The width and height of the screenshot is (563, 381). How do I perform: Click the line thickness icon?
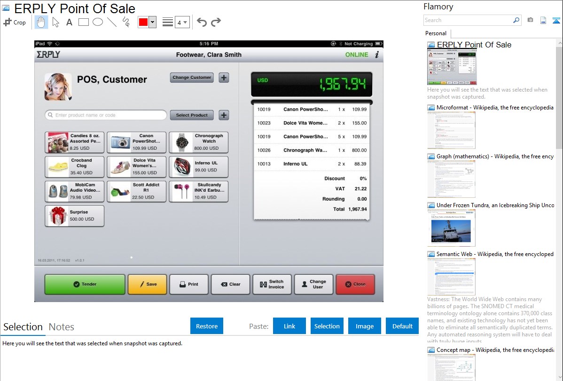click(168, 22)
